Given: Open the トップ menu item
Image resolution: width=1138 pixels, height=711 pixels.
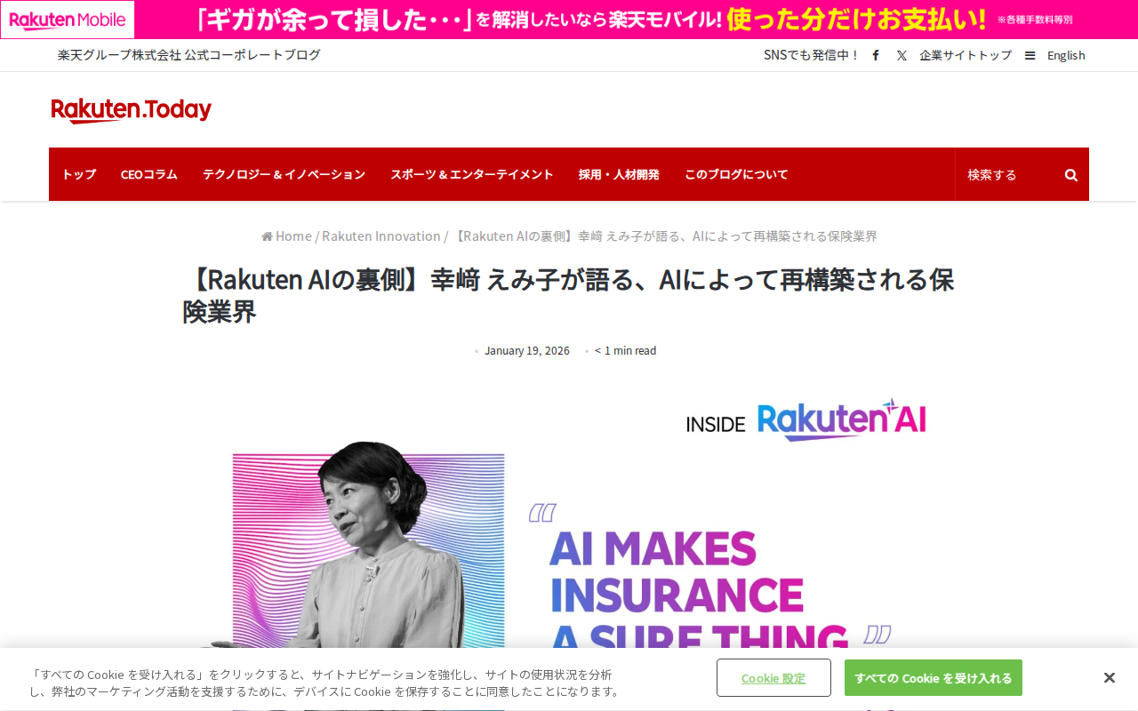Looking at the screenshot, I should coord(79,174).
